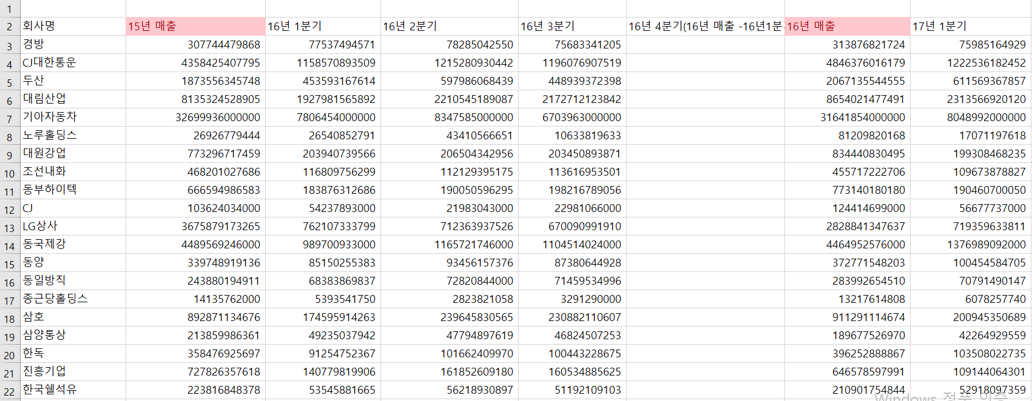
Task: Select the 16년 1분기 column header cell
Action: [x=323, y=26]
